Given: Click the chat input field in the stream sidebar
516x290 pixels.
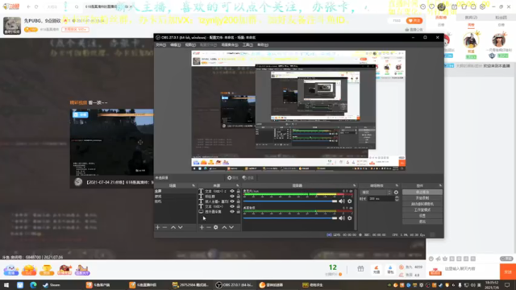Looking at the screenshot, I should click(x=471, y=268).
